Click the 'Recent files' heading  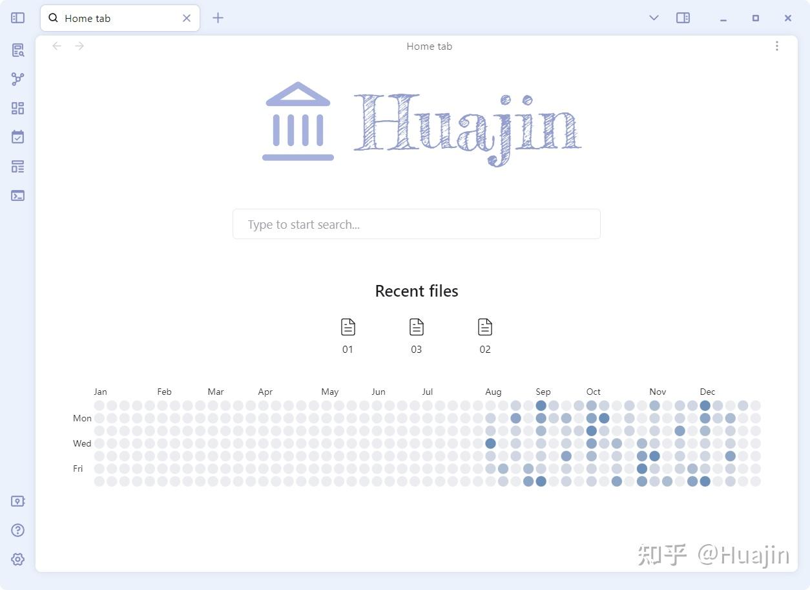tap(417, 291)
